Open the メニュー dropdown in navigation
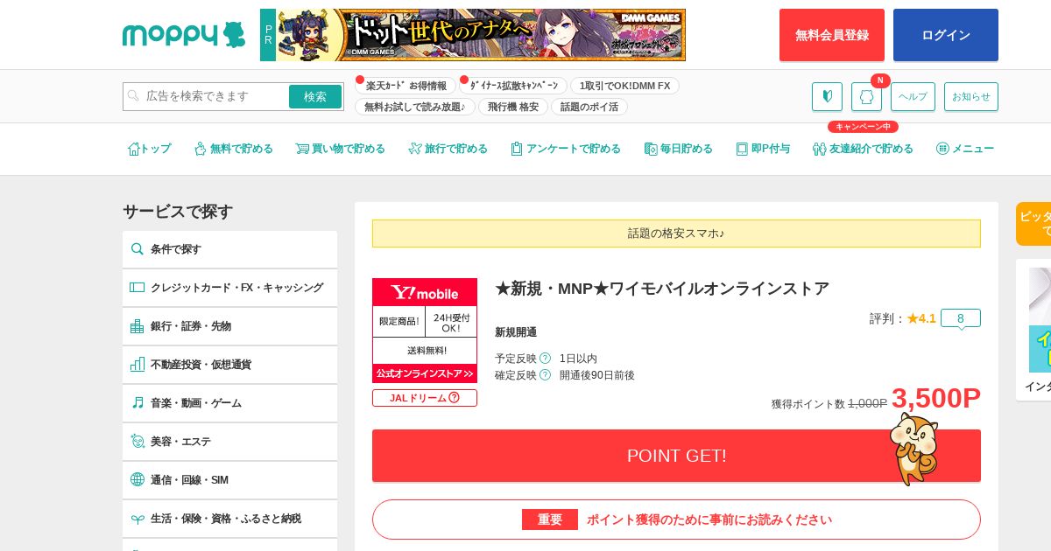1051x551 pixels. point(965,149)
